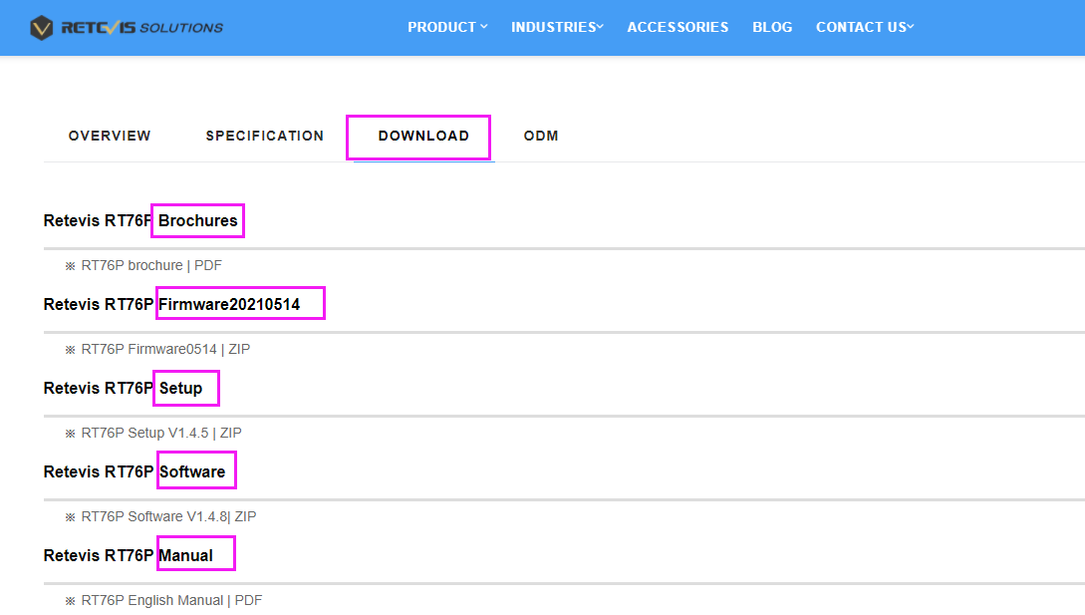Open the BLOG menu item
The width and height of the screenshot is (1085, 615).
(772, 27)
